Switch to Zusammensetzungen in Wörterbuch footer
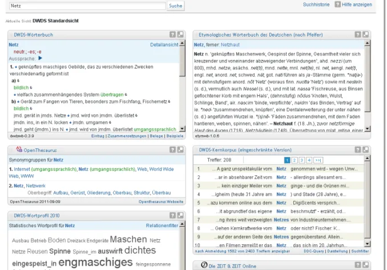387x270 pixels. click(x=127, y=136)
